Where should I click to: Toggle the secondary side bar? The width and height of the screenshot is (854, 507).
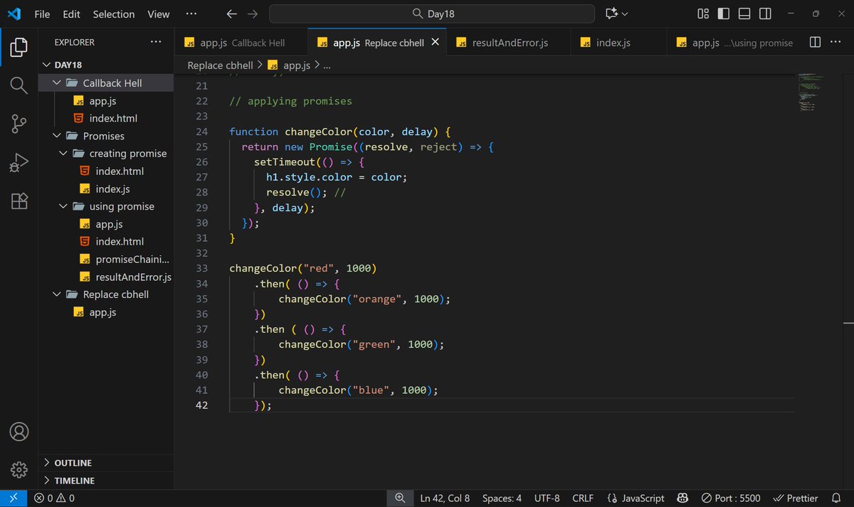click(765, 14)
